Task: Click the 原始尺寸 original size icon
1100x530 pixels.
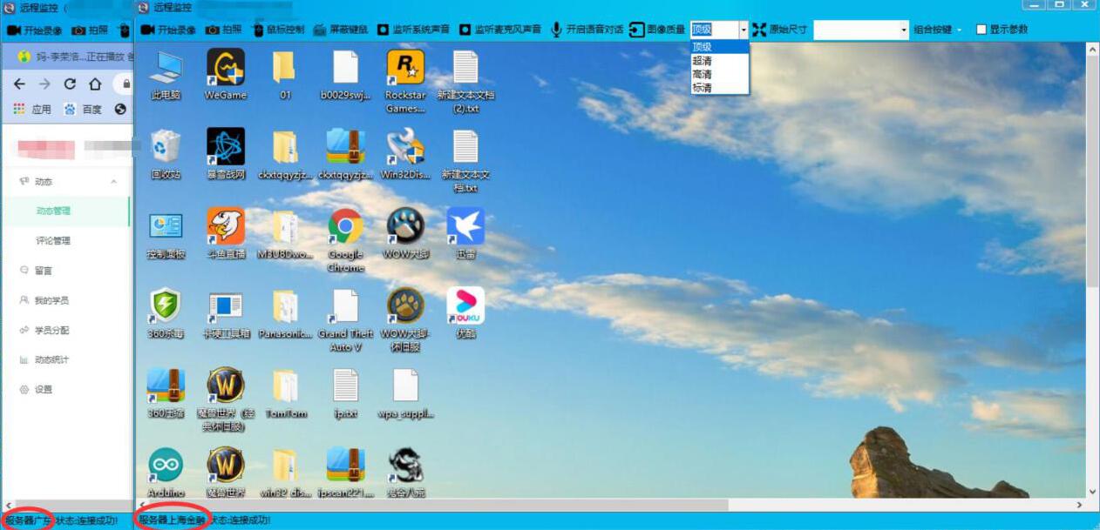Action: pos(759,30)
